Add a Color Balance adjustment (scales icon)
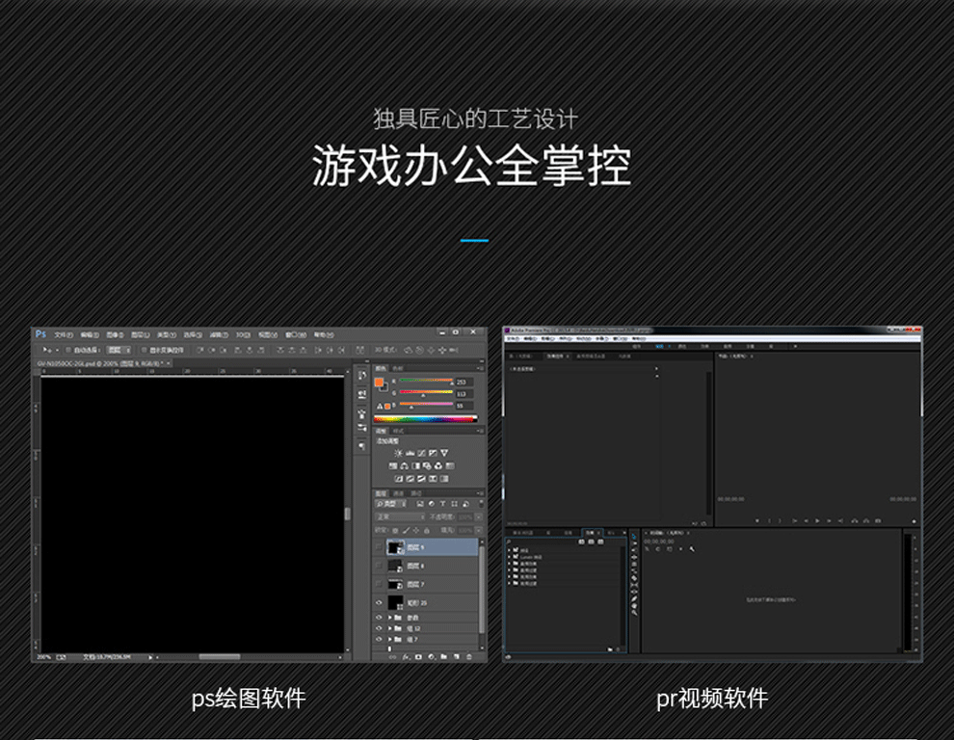The height and width of the screenshot is (740, 954). [x=404, y=466]
